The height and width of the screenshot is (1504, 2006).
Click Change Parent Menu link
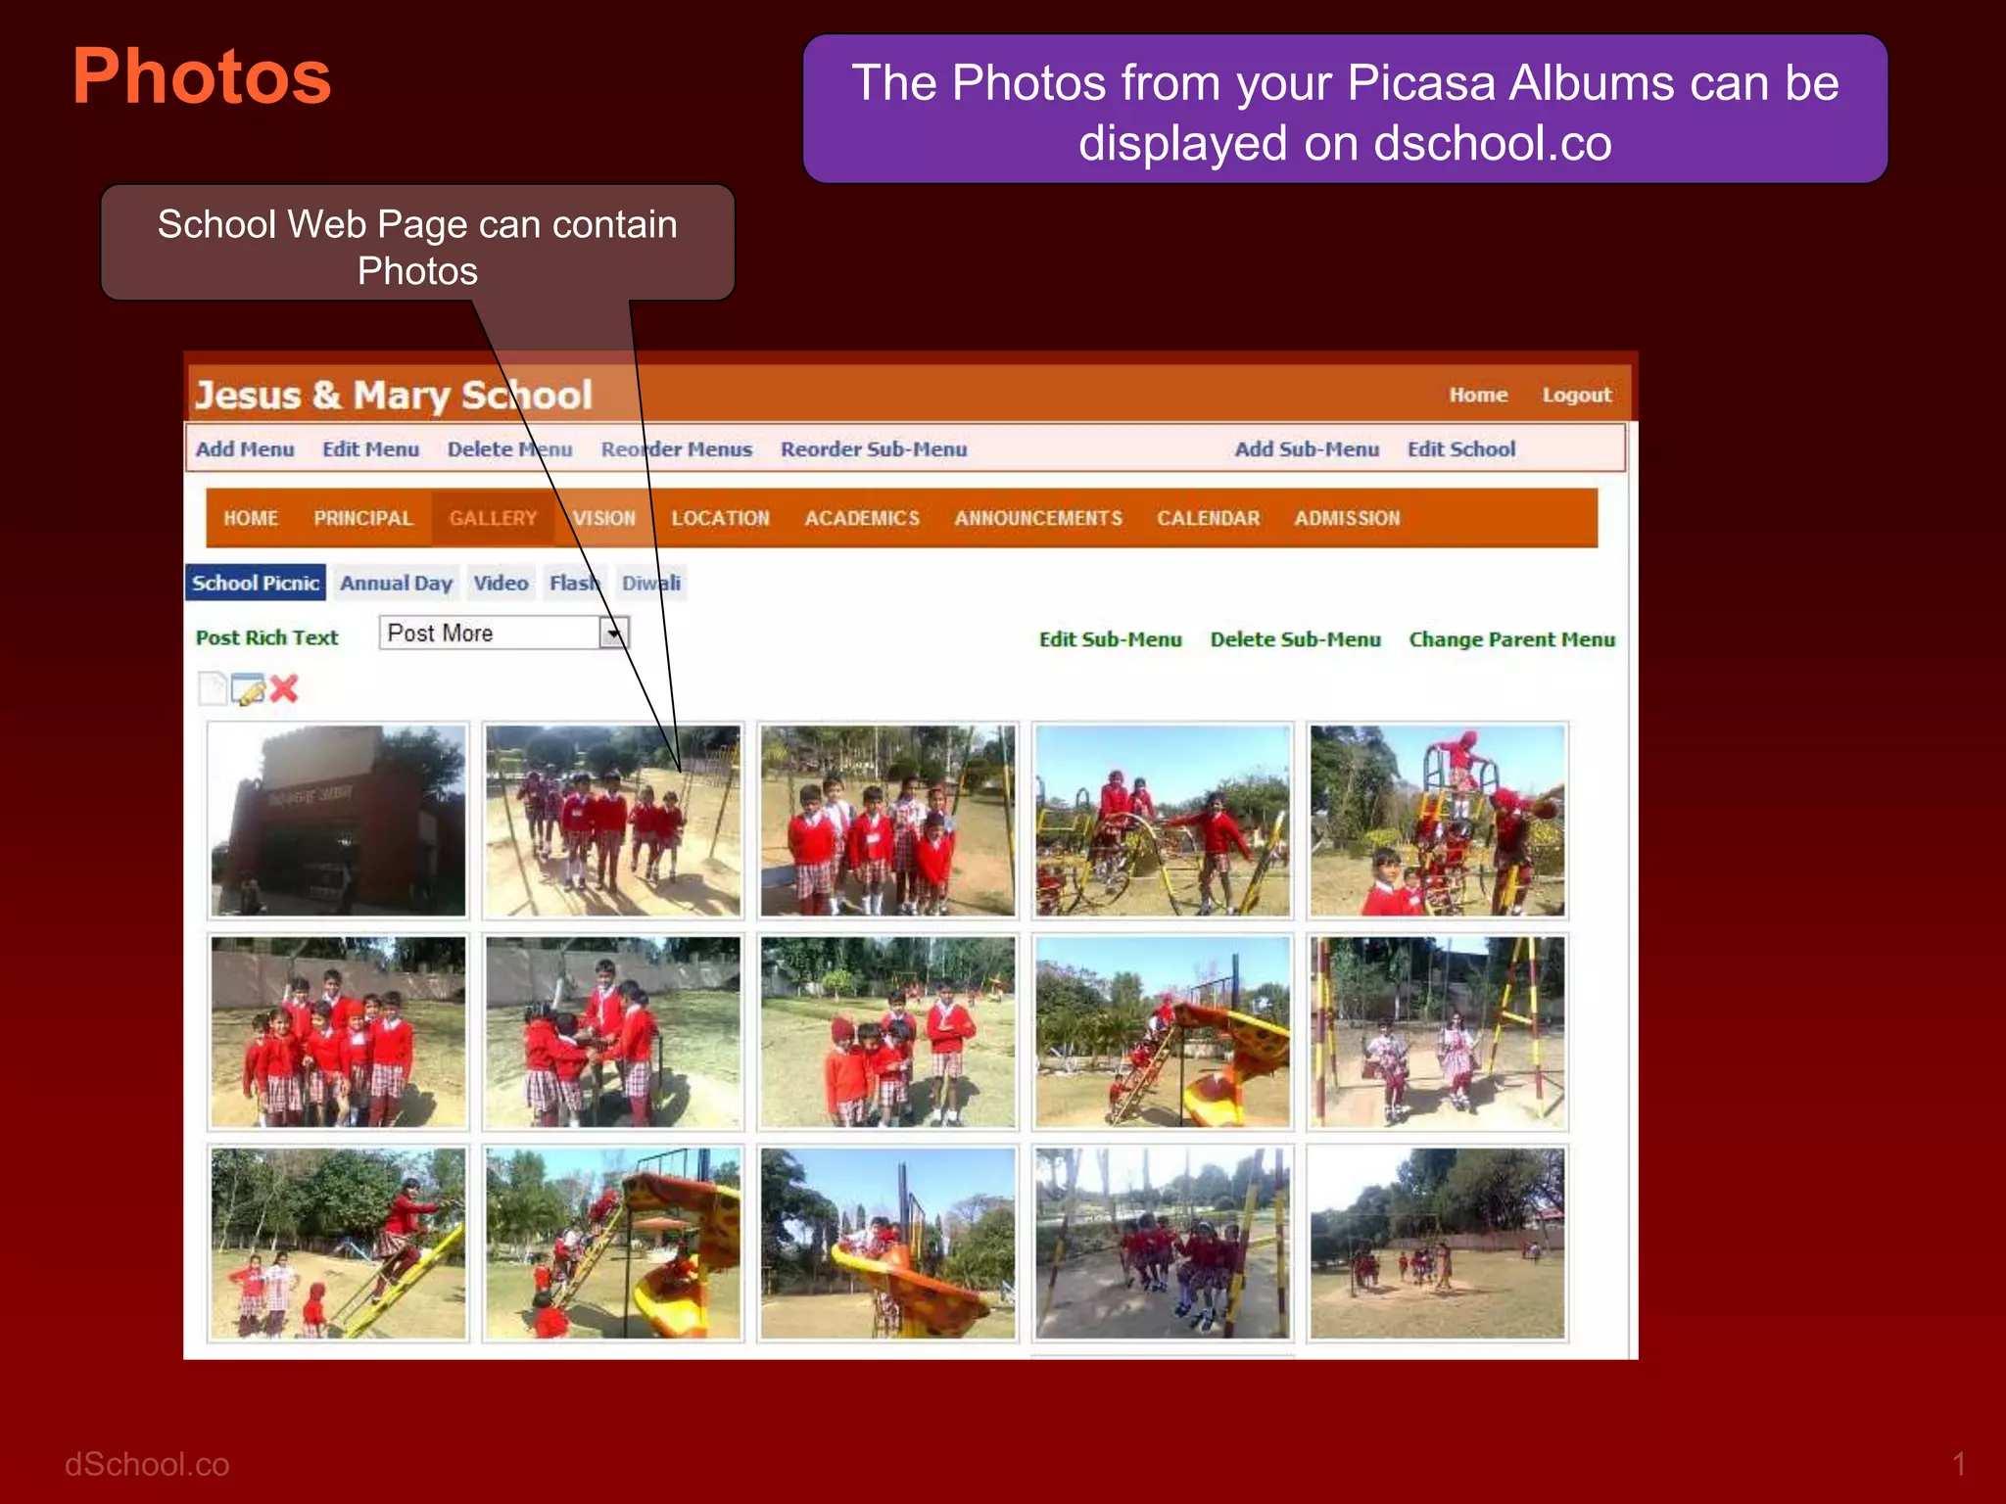(1511, 639)
